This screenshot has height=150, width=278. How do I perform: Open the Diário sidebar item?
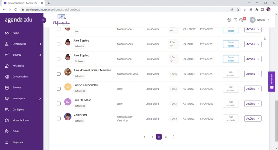coord(16,131)
